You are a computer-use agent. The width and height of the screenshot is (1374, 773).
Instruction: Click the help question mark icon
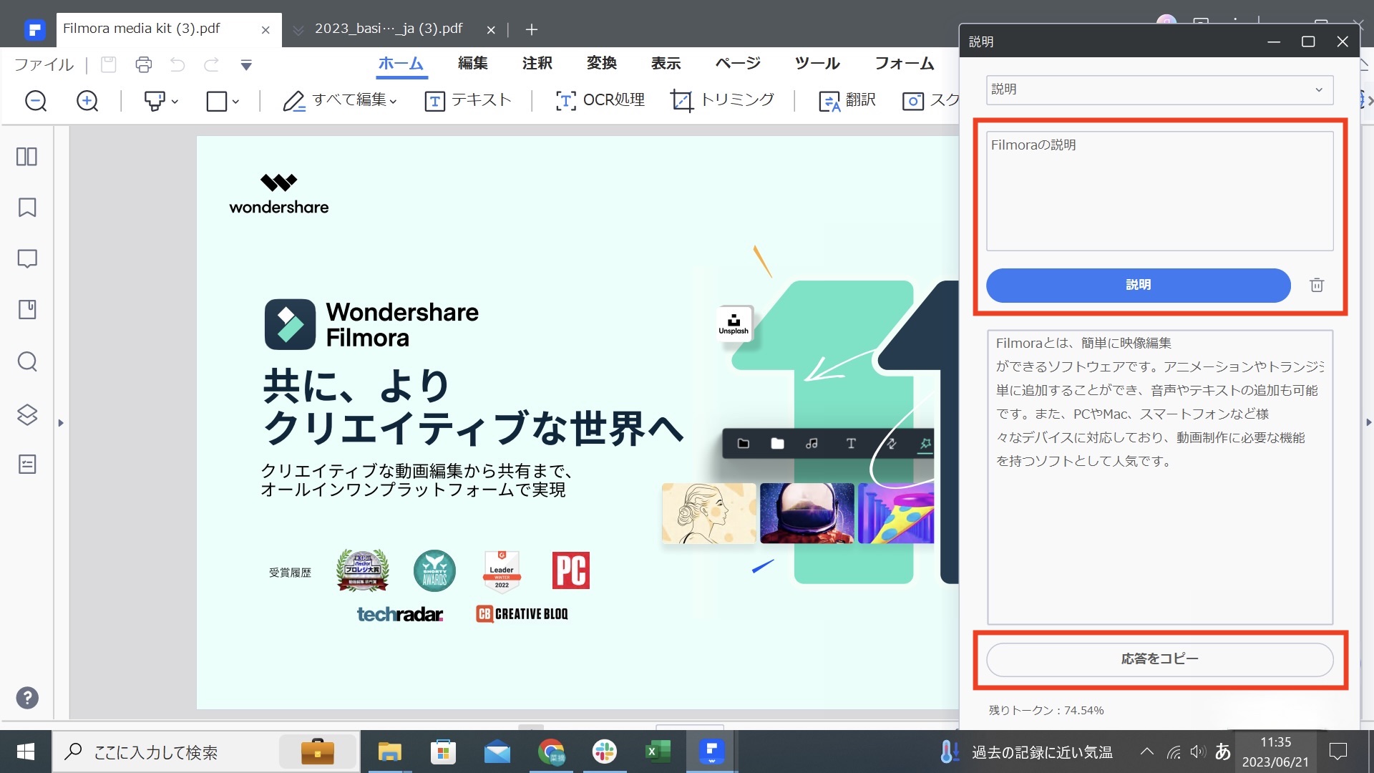pyautogui.click(x=27, y=698)
